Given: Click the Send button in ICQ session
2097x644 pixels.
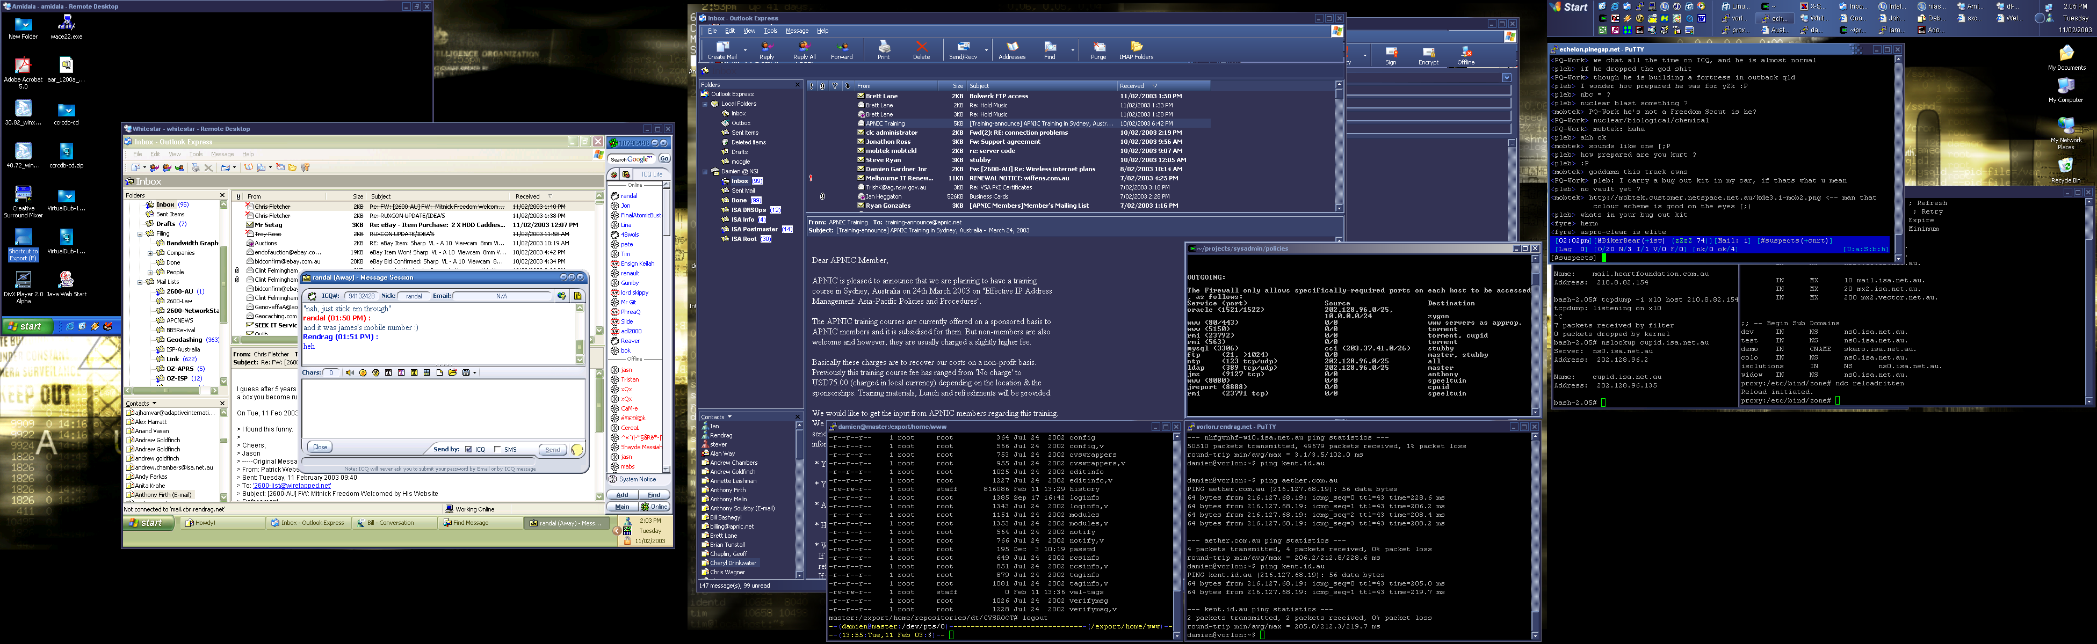Looking at the screenshot, I should point(553,450).
